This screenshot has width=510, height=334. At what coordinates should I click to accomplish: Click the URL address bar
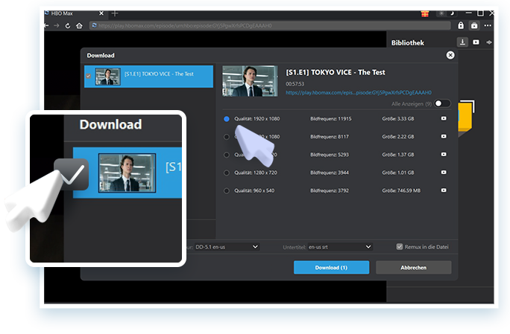pos(270,25)
